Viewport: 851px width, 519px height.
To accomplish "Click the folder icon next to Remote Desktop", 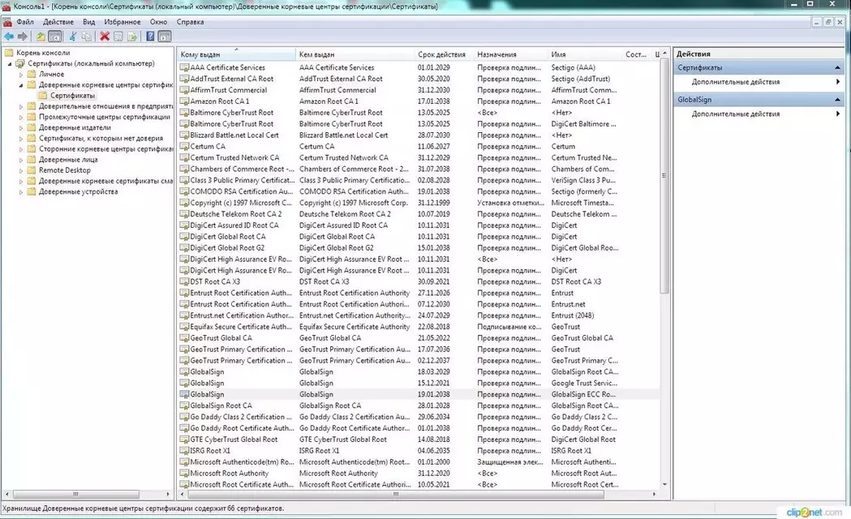I will point(32,170).
